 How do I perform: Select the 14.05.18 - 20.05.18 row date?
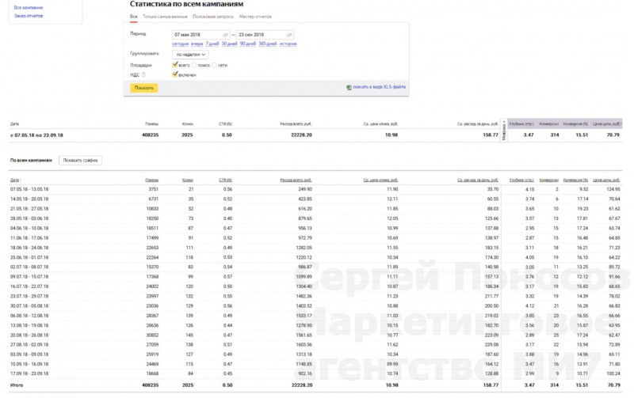29,199
